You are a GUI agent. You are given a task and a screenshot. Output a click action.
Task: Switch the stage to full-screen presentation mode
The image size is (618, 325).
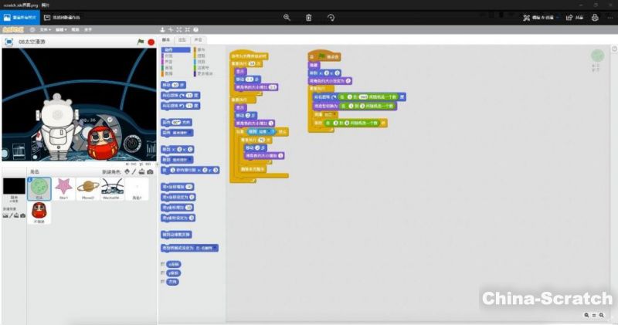pyautogui.click(x=8, y=42)
